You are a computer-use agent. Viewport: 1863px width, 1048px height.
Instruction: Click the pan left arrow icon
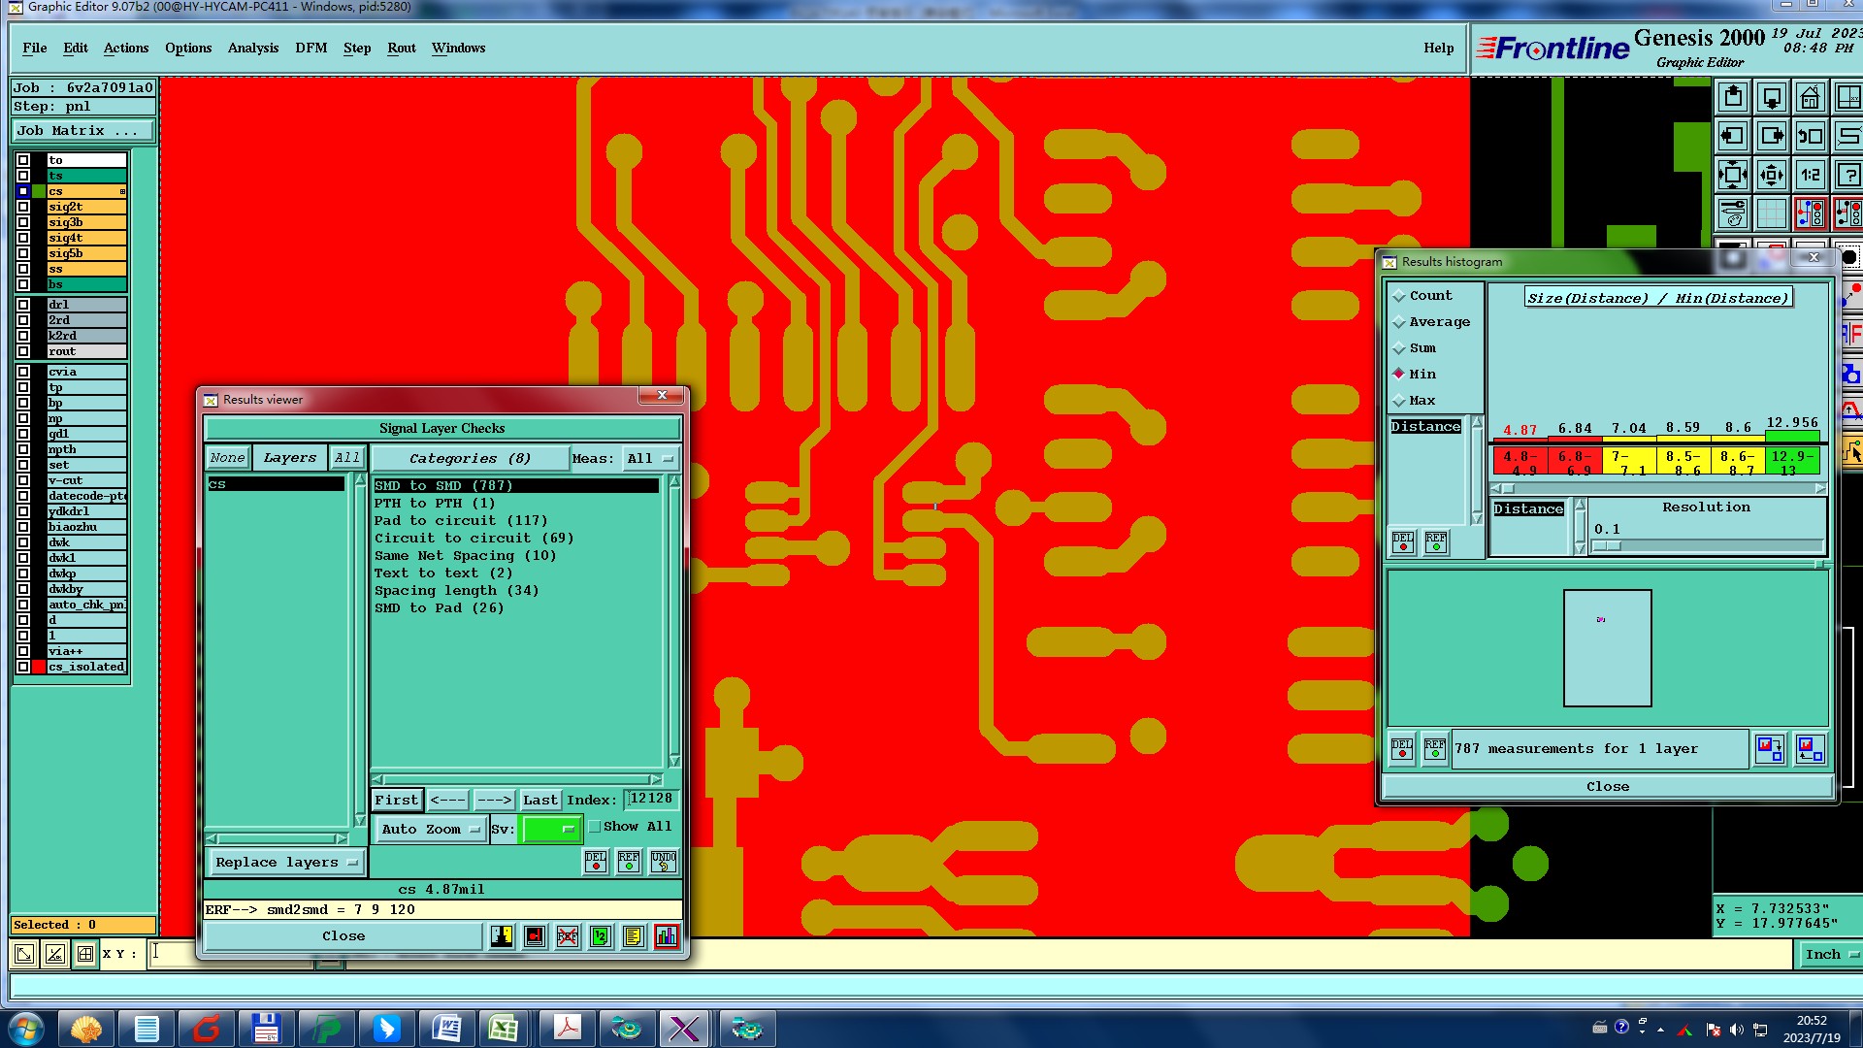[x=1733, y=137]
